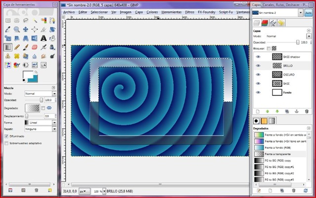Image resolution: width=316 pixels, height=198 pixels.
Task: Enable Sobremuestreo adaptativo checkbox
Action: 6,143
